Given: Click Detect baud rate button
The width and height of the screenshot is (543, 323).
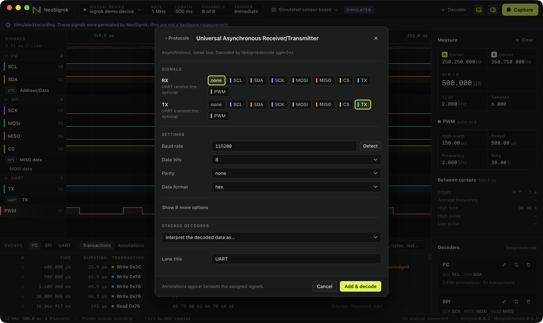Looking at the screenshot, I should [x=370, y=146].
